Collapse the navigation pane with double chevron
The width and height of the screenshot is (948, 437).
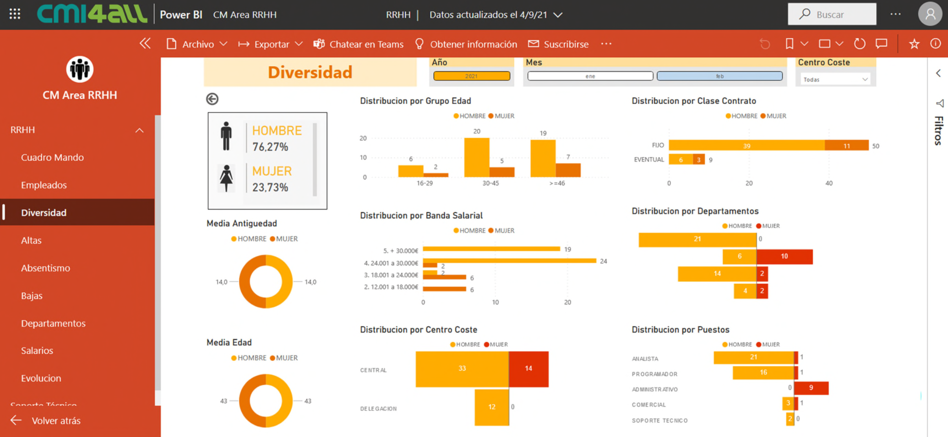pos(145,44)
